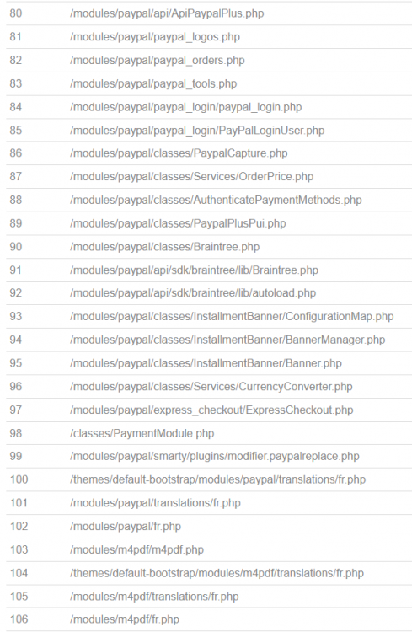
Task: Select AuthenticatePaymentMethods.php row
Action: click(x=209, y=201)
